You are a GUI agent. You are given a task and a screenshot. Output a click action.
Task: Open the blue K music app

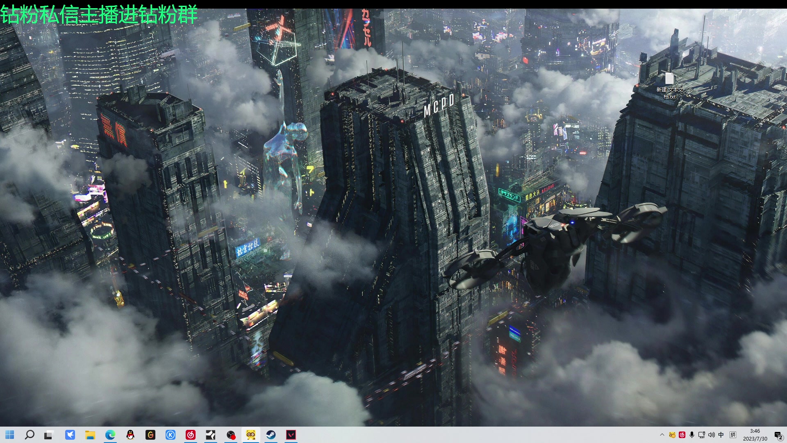(171, 435)
